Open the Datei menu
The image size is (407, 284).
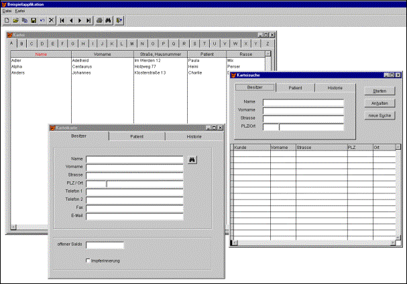(7, 11)
